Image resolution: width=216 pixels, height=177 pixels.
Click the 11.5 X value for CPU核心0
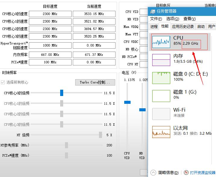(110, 93)
